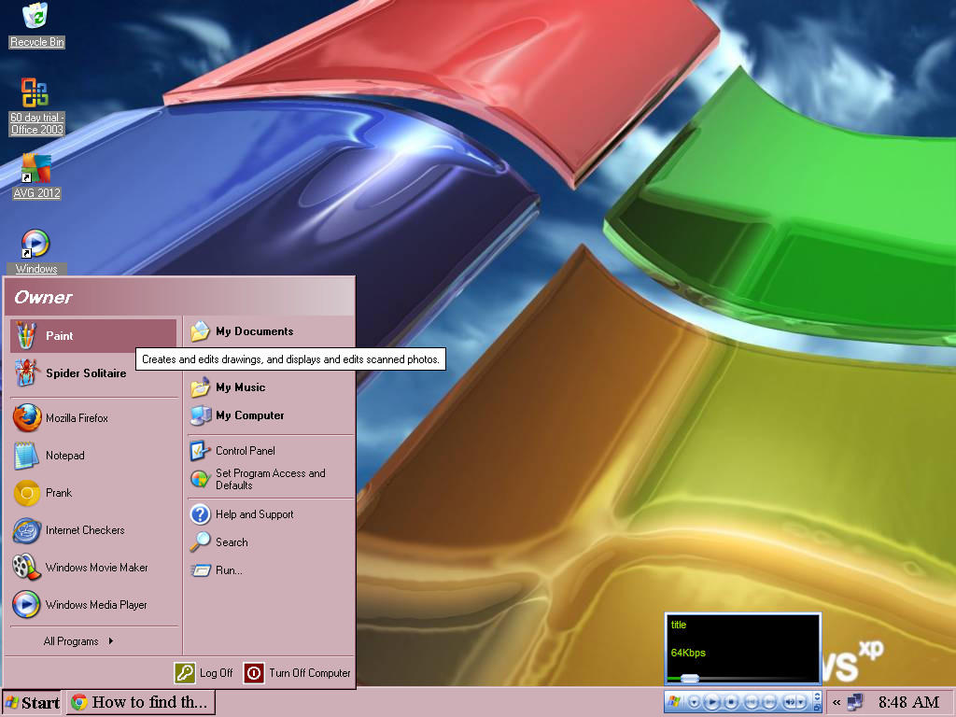Open Internet Checkers

(x=84, y=530)
